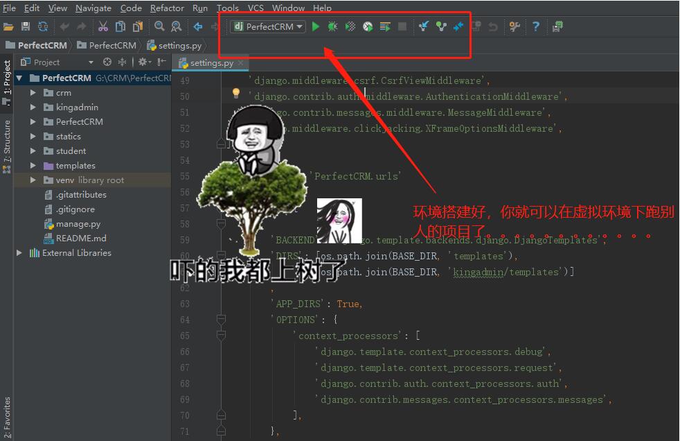Open Project panel gear options

pyautogui.click(x=145, y=62)
